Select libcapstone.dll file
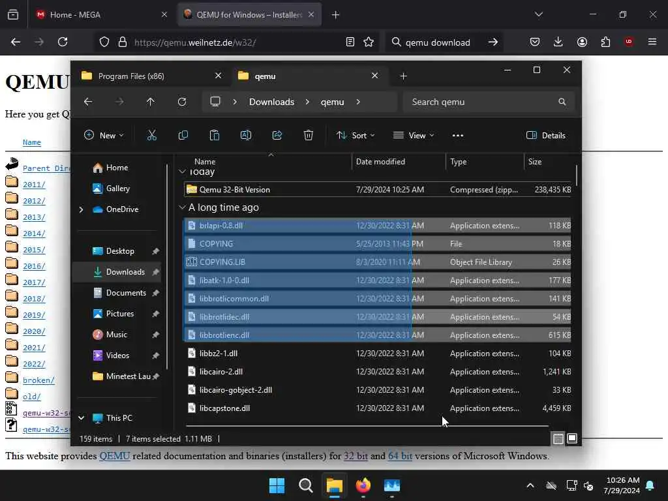Viewport: 668px width, 501px height. click(x=378, y=408)
